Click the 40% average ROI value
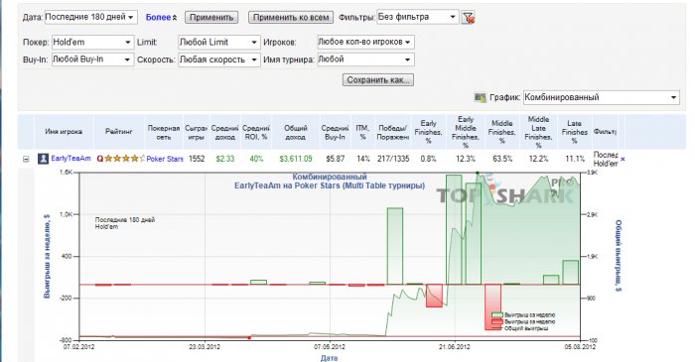Image resolution: width=695 pixels, height=362 pixels. pyautogui.click(x=256, y=159)
